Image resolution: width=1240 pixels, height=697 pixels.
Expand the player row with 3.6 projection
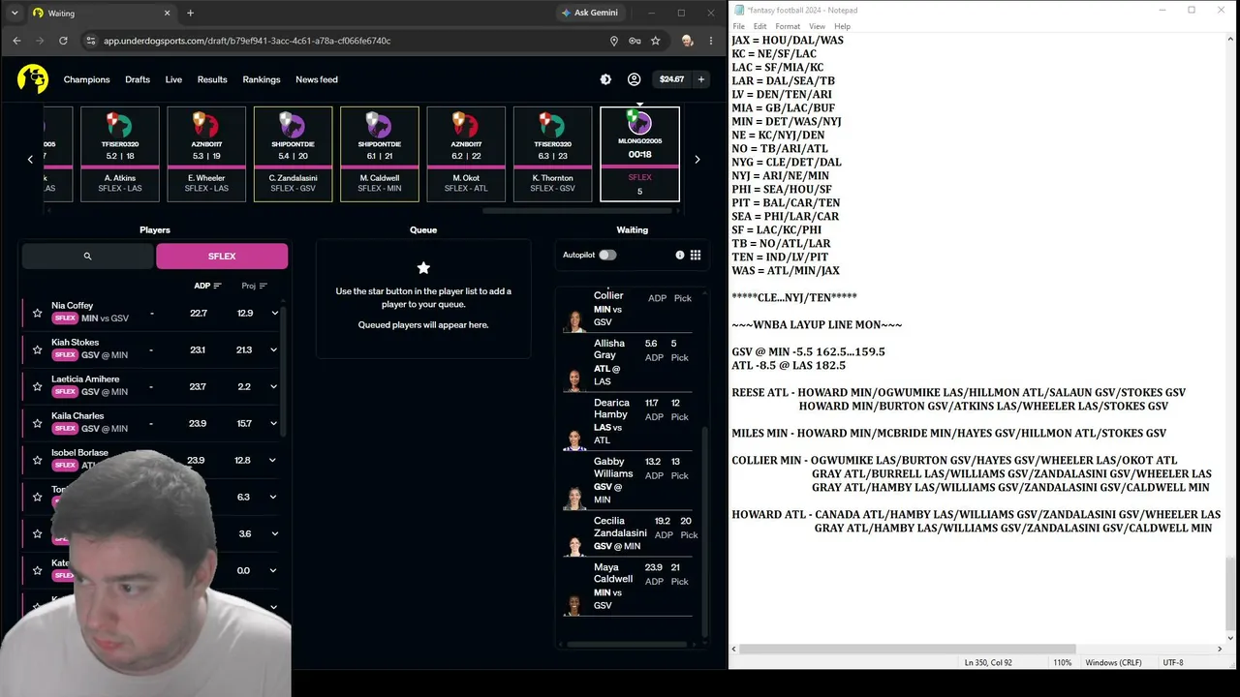273,533
